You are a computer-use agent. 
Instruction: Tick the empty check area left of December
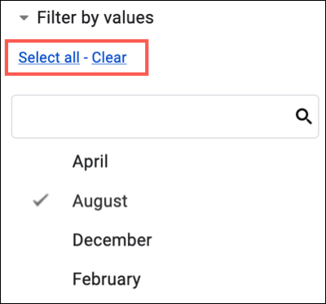41,240
